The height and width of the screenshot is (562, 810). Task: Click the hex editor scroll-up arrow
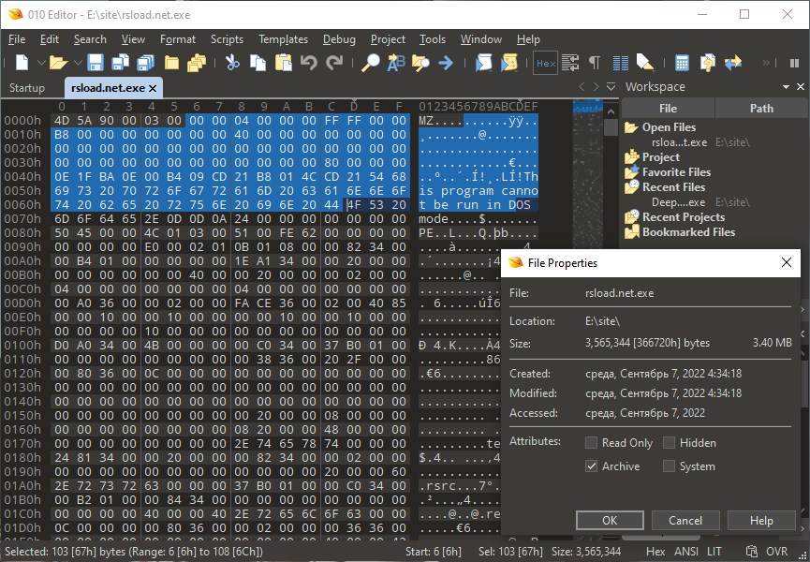click(x=611, y=111)
